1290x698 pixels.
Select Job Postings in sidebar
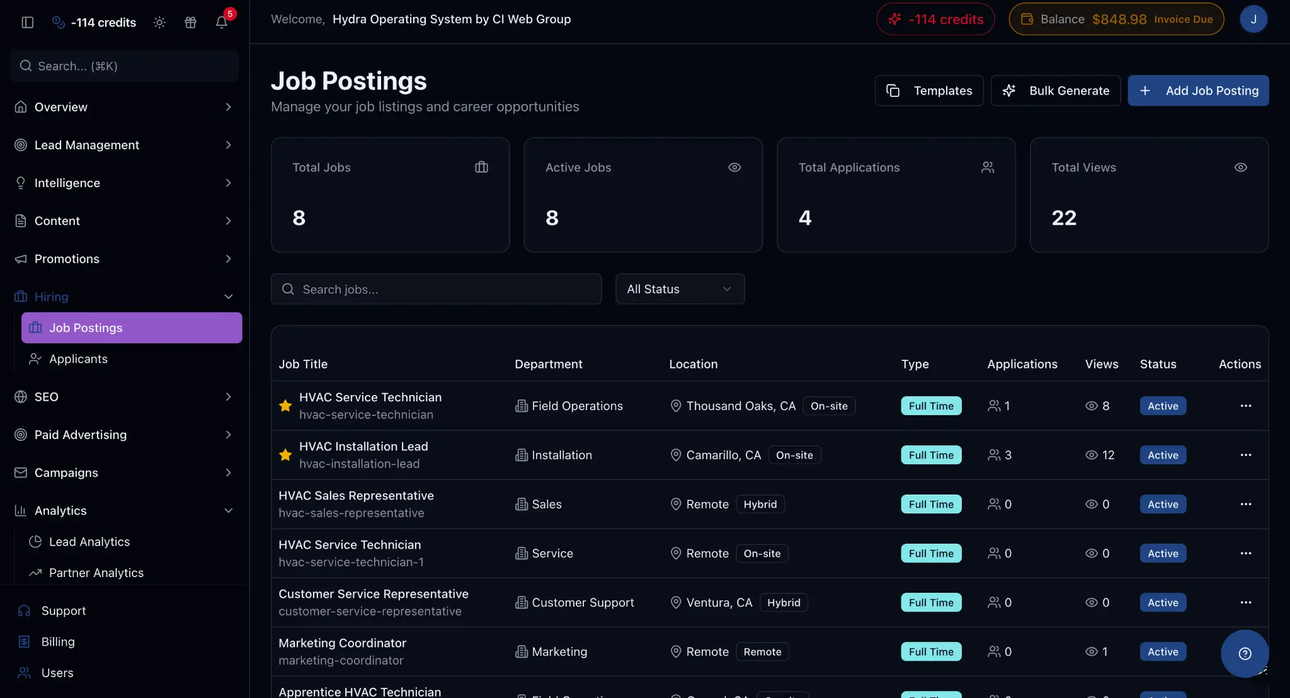132,328
